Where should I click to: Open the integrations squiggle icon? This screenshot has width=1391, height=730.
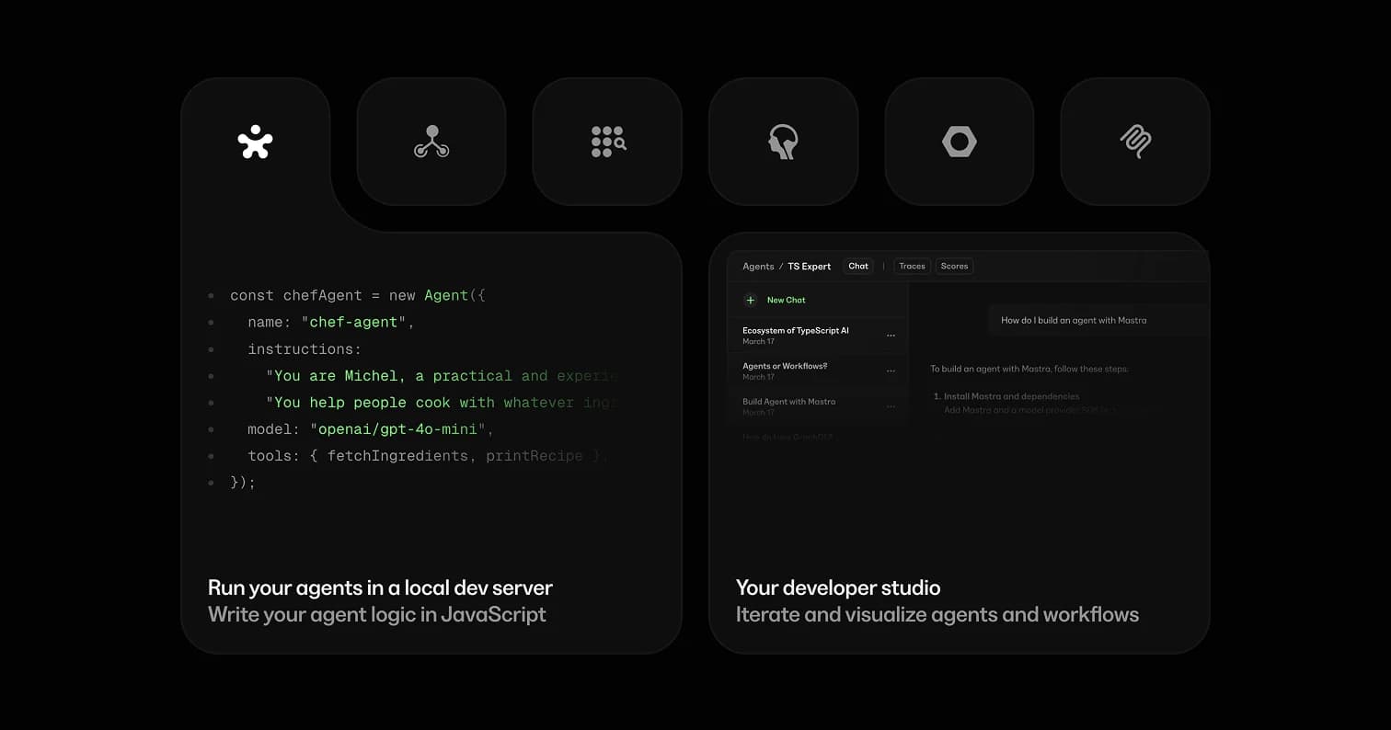pyautogui.click(x=1135, y=142)
